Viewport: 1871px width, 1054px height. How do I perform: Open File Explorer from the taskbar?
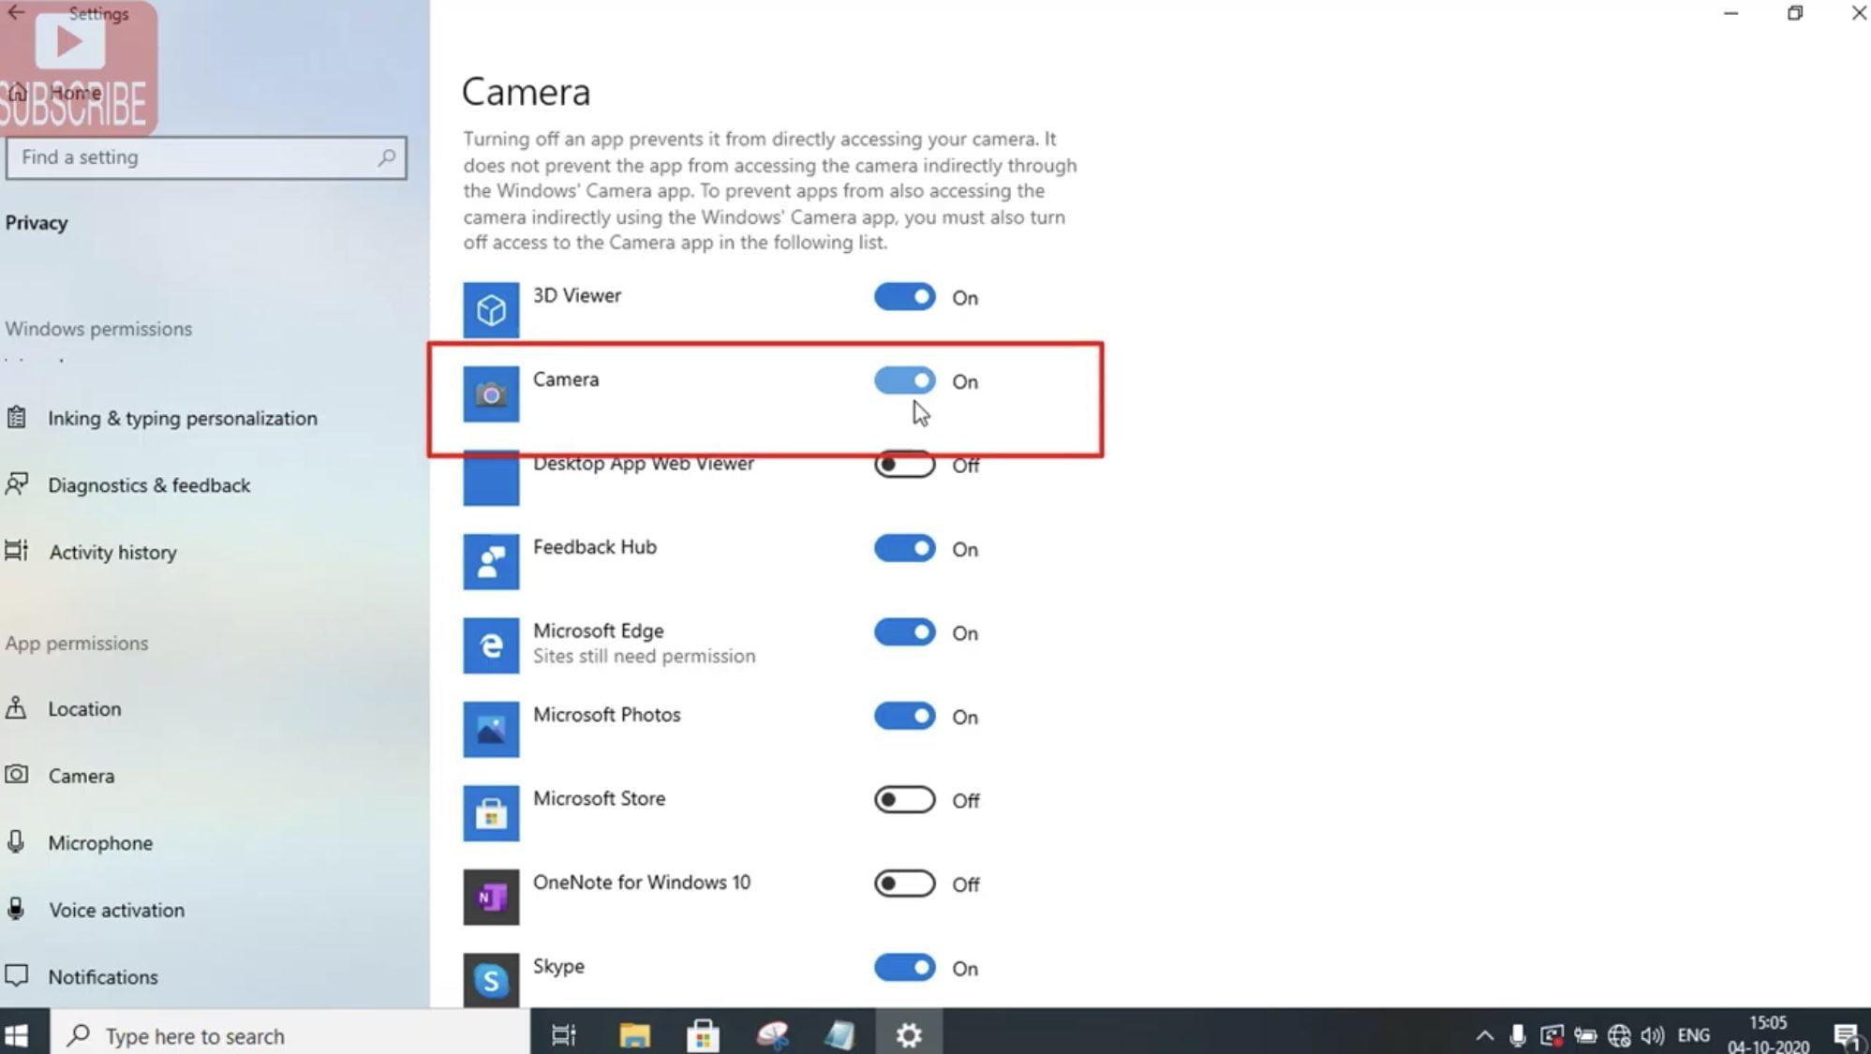coord(633,1034)
